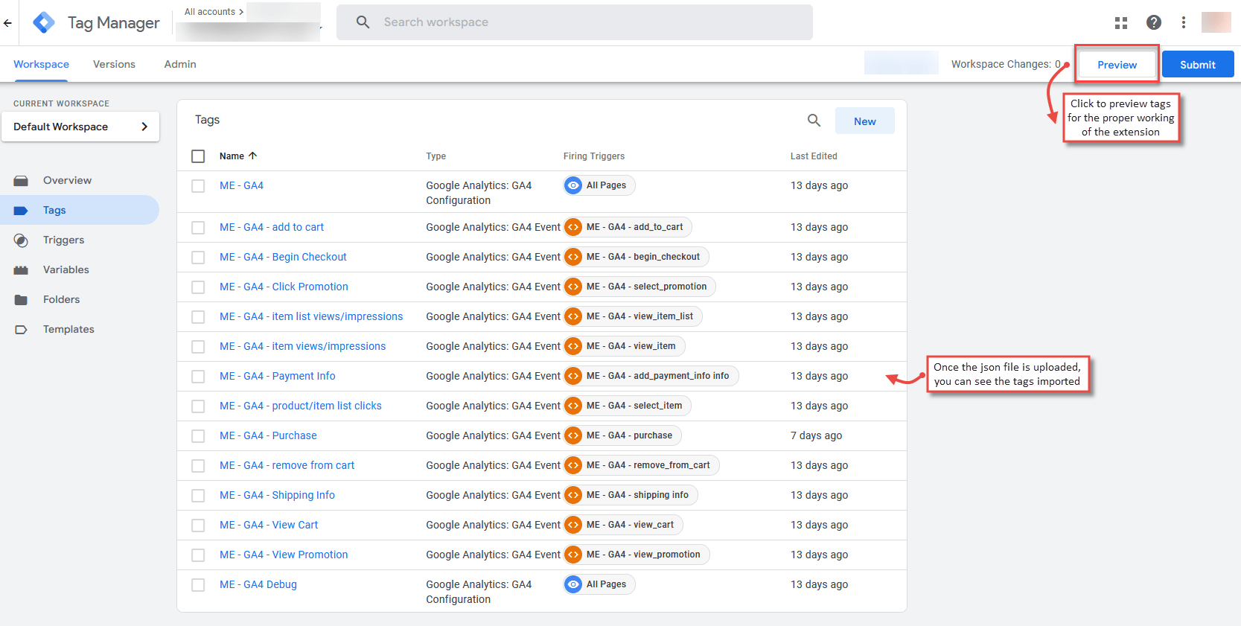
Task: Switch to the Admin tab
Action: click(x=180, y=64)
